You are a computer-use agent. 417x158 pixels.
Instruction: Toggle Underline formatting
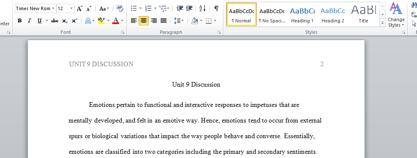pyautogui.click(x=40, y=21)
